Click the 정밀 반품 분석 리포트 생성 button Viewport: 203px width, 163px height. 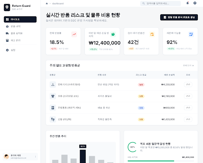tap(179, 17)
